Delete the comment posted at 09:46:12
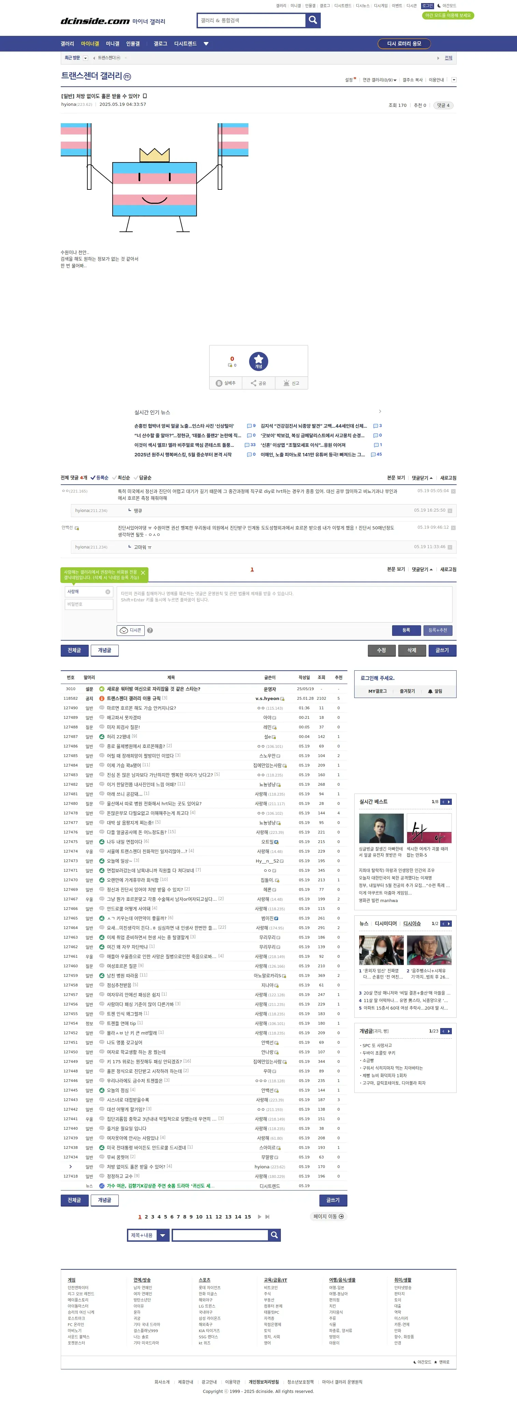The height and width of the screenshot is (1411, 517). (x=453, y=528)
